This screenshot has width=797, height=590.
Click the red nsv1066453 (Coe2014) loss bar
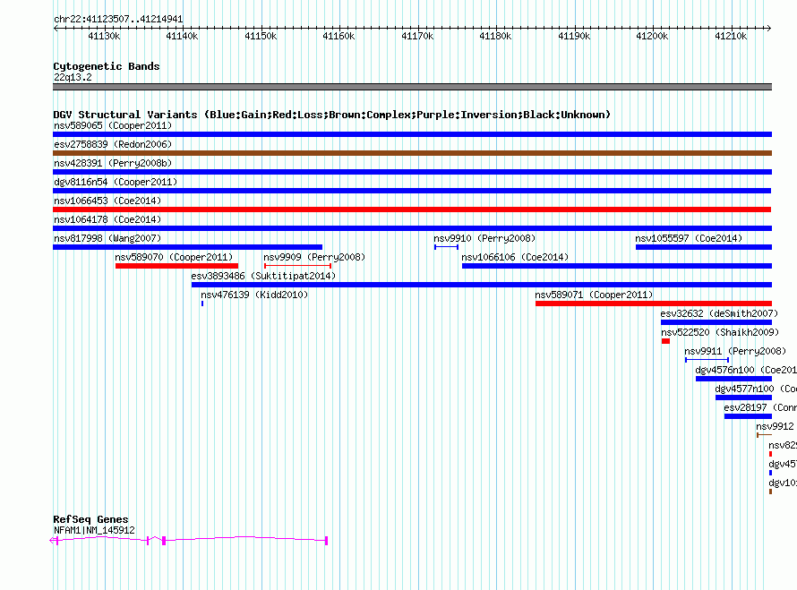click(412, 209)
